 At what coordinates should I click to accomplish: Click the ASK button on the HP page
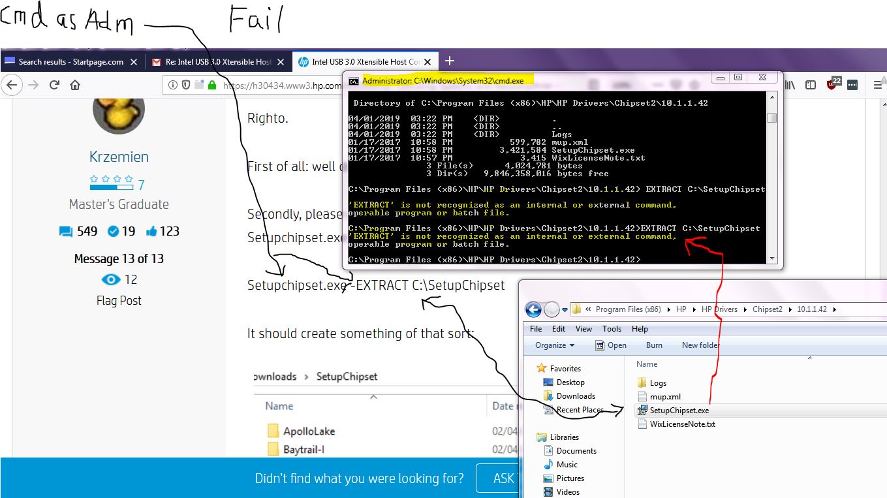(x=499, y=478)
